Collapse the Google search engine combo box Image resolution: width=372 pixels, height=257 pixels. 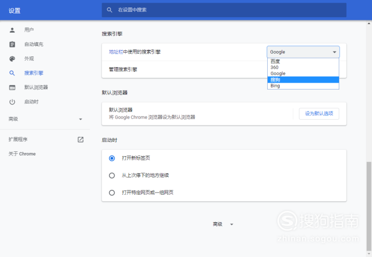point(303,52)
